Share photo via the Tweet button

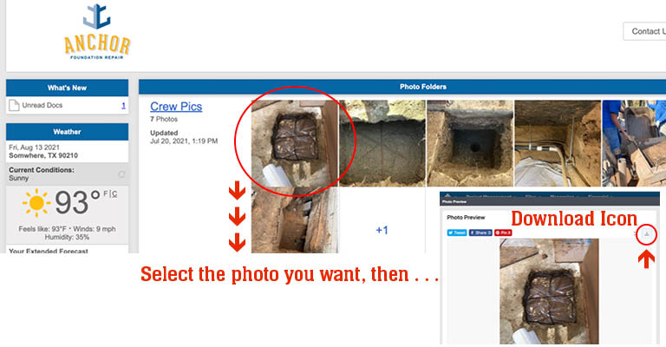tap(457, 232)
